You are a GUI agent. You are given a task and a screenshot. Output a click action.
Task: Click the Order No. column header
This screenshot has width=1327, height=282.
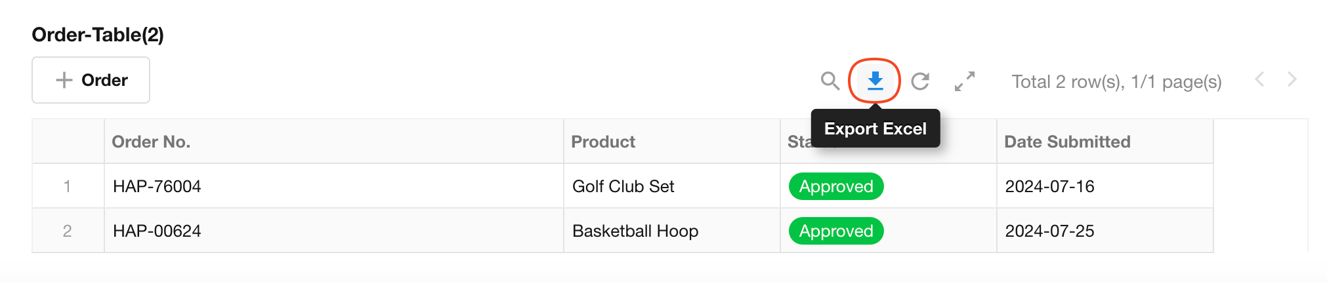(x=151, y=142)
